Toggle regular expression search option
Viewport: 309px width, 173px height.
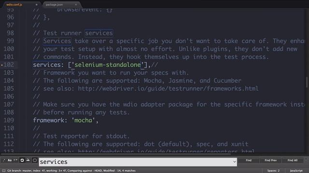pos(4,160)
